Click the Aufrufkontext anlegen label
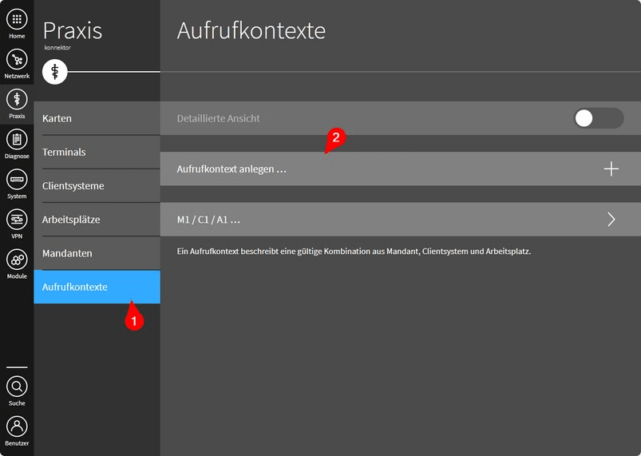The image size is (641, 456). [231, 169]
